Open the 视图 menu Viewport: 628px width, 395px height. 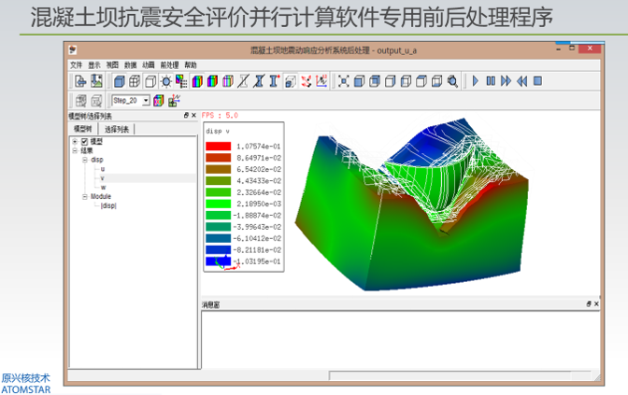pos(112,64)
